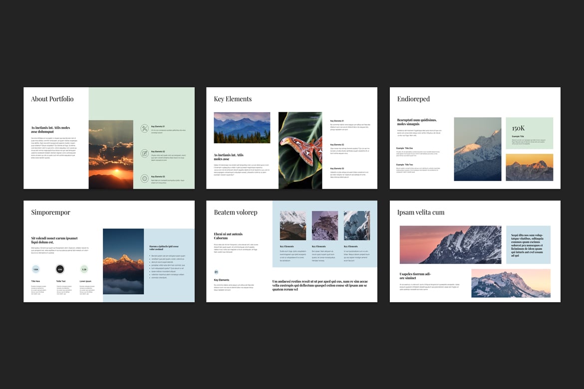Select the slide title "Key Elements"

[233, 99]
